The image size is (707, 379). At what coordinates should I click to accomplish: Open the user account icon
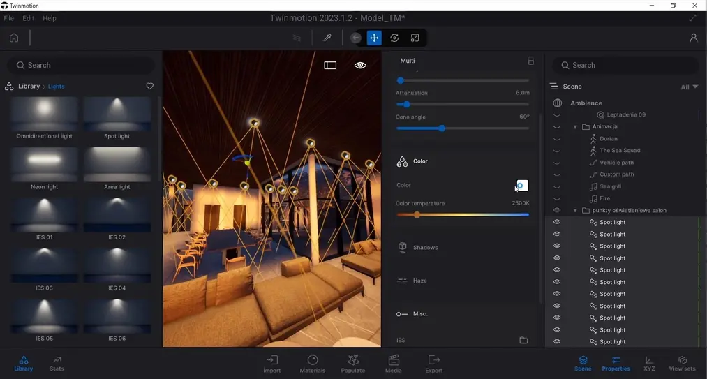[694, 38]
